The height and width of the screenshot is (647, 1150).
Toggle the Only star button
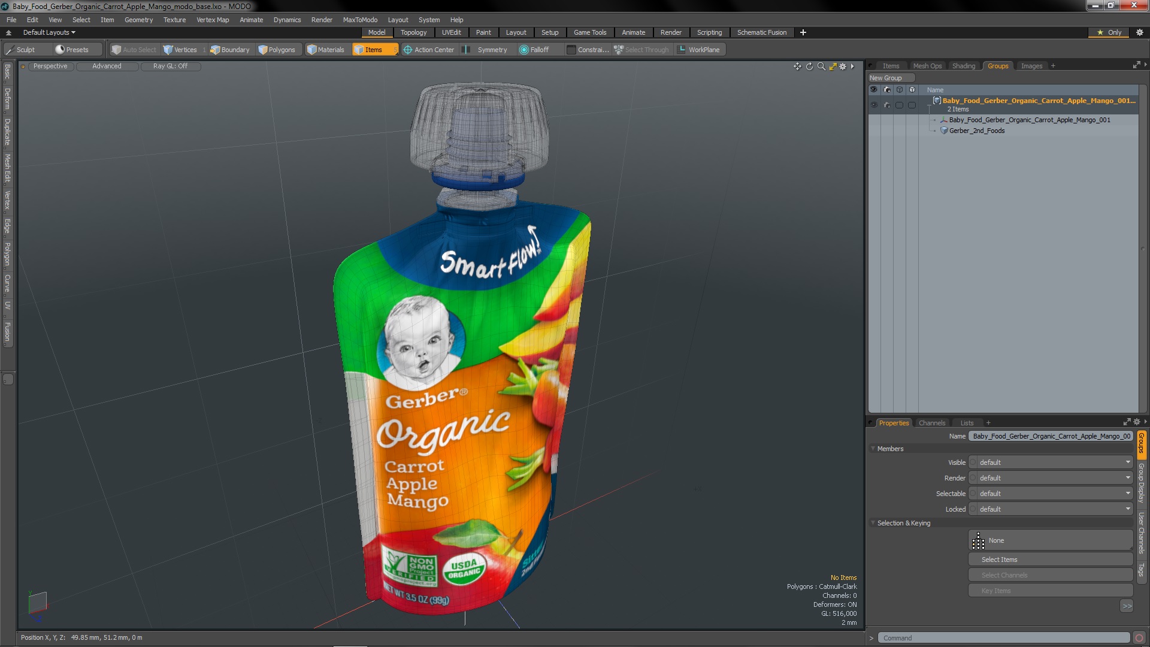(1109, 32)
